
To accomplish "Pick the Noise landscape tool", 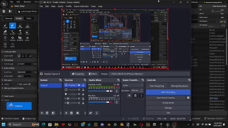I will coord(27,32).
